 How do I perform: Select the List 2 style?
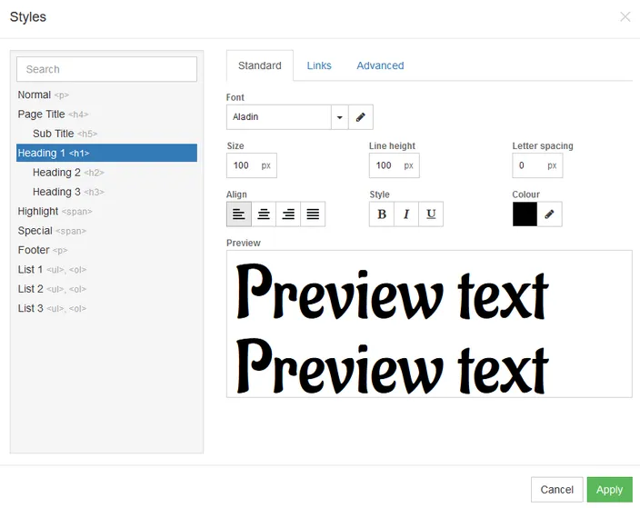click(x=106, y=289)
